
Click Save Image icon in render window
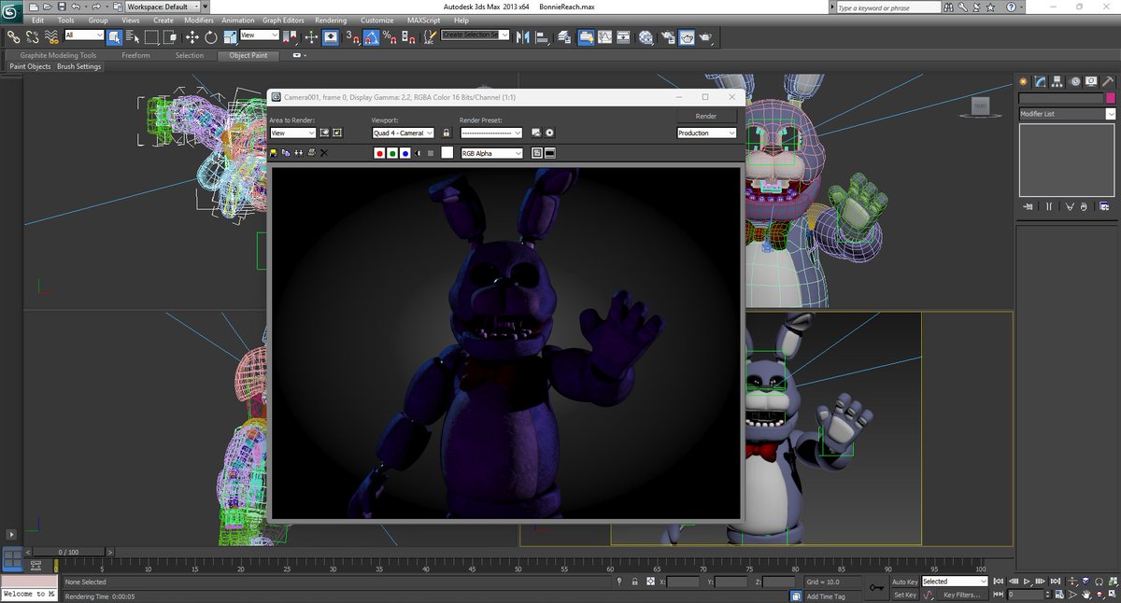[274, 153]
